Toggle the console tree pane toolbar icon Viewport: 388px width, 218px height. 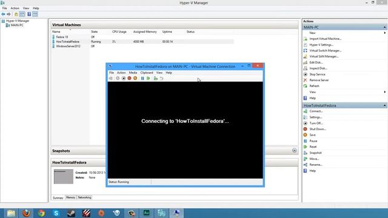tap(22, 14)
